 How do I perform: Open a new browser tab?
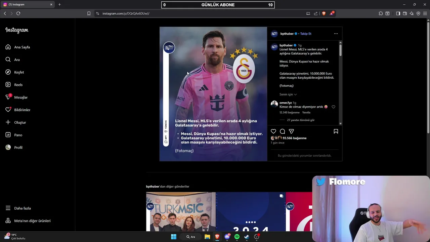(59, 4)
